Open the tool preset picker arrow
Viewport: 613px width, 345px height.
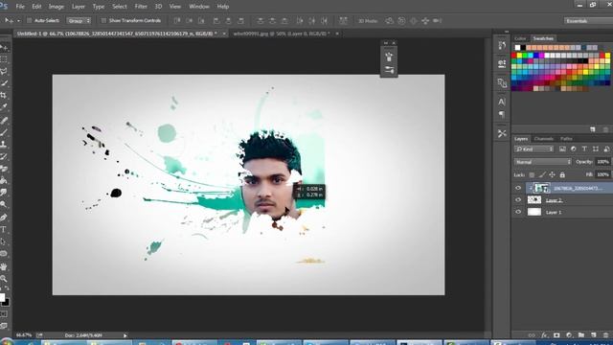18,21
